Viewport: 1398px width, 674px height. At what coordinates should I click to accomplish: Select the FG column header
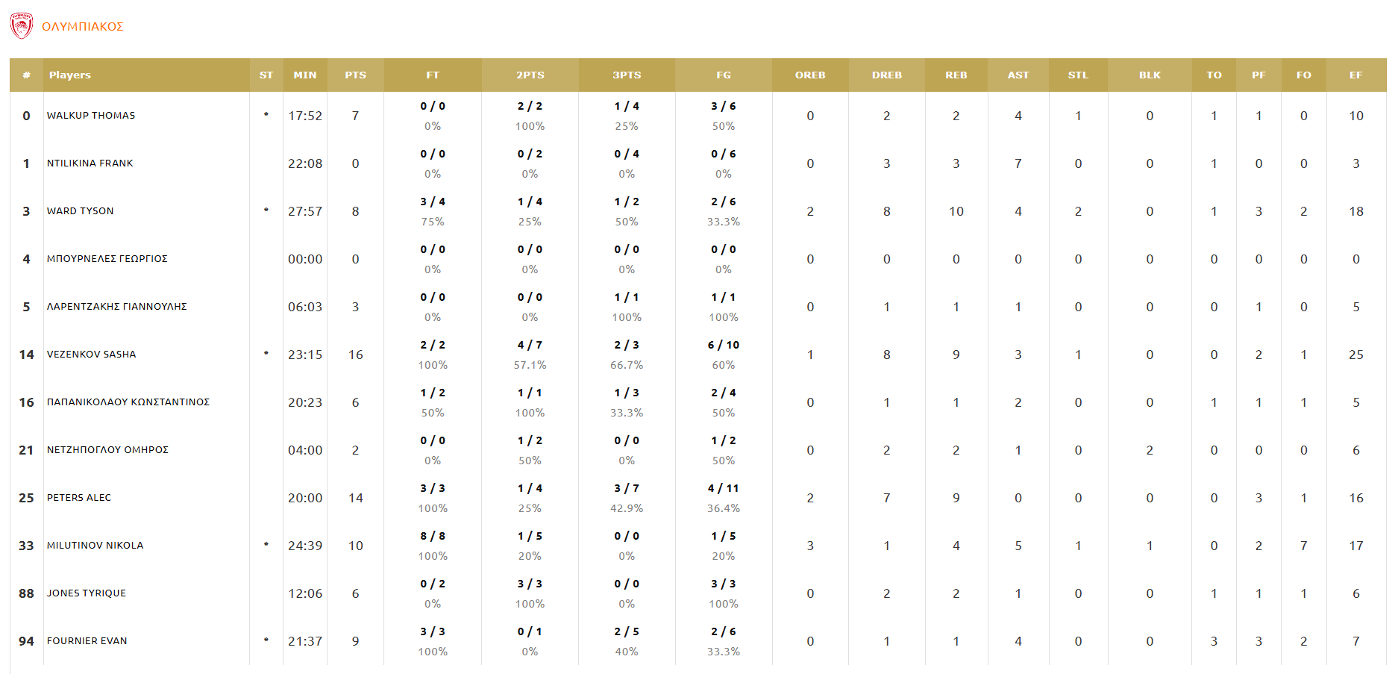tap(723, 75)
